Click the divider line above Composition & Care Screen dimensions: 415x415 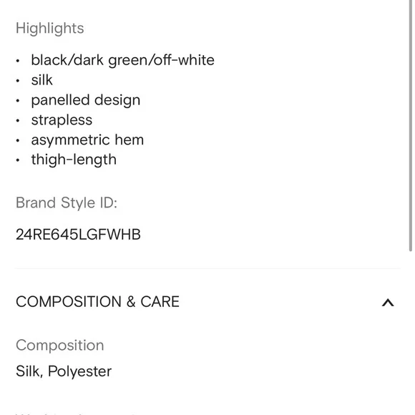207,268
